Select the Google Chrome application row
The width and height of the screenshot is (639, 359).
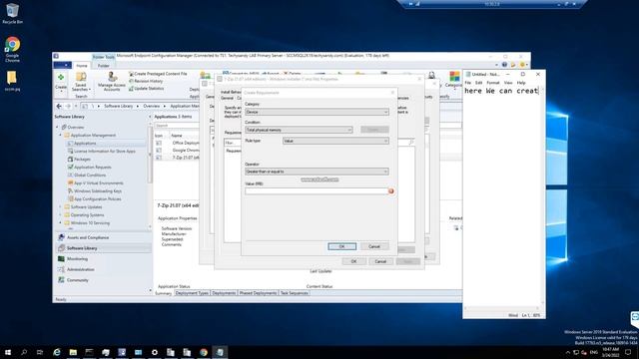178,151
